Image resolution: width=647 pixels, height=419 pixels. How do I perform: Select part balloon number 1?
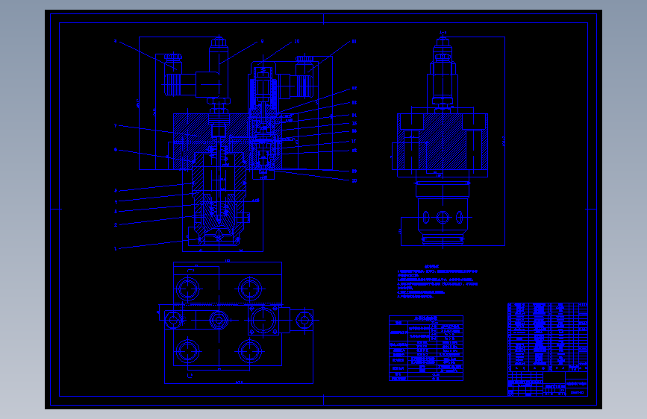116,249
